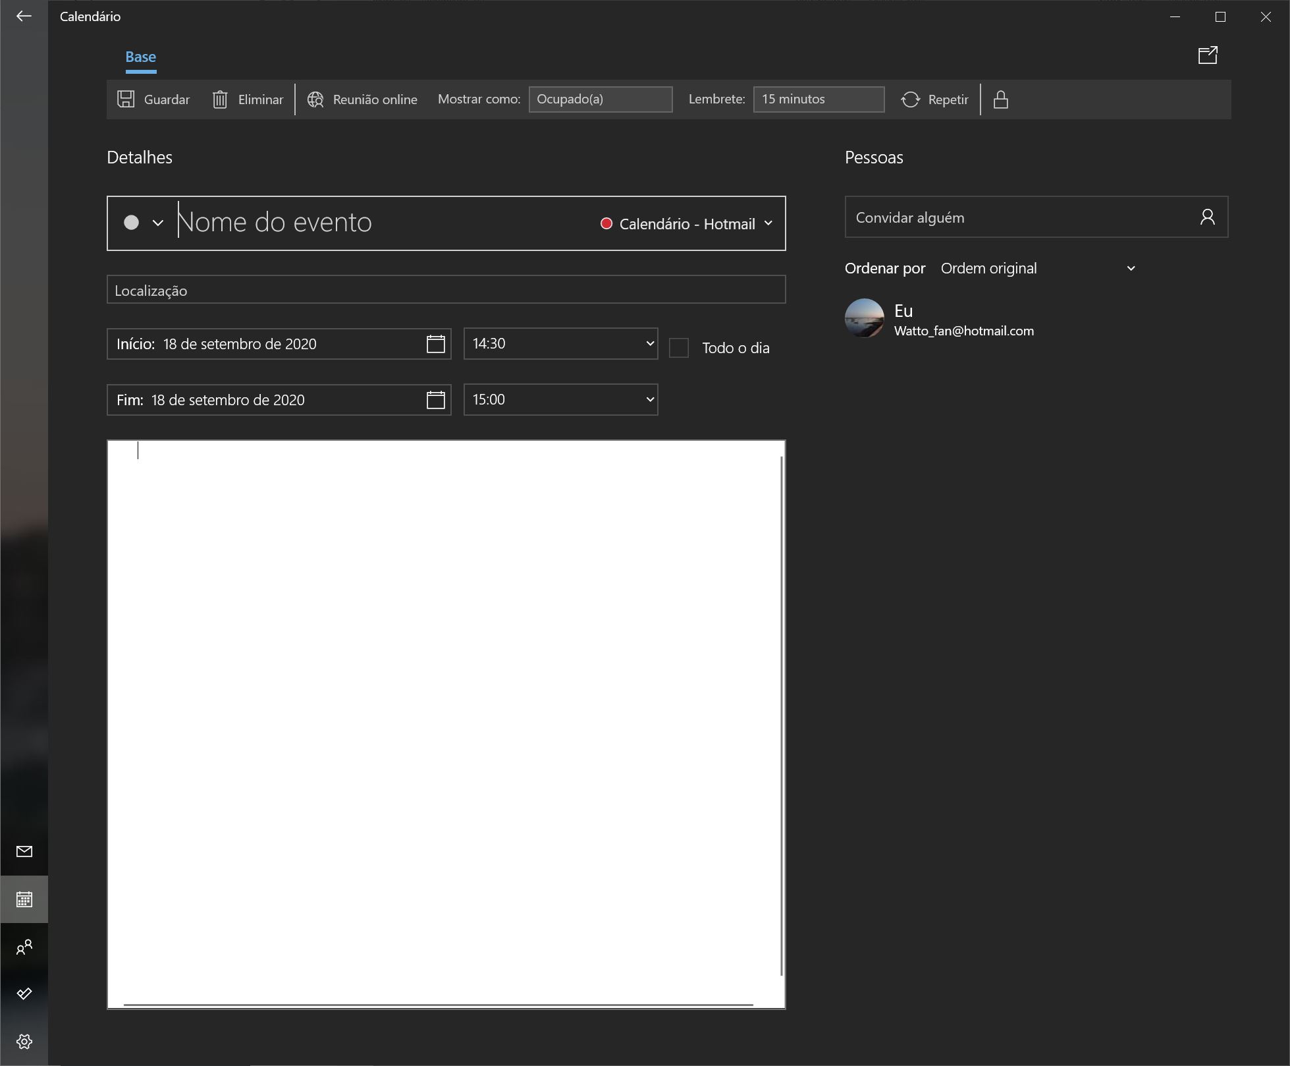Minimize the Calendário window
1290x1066 pixels.
click(1175, 16)
